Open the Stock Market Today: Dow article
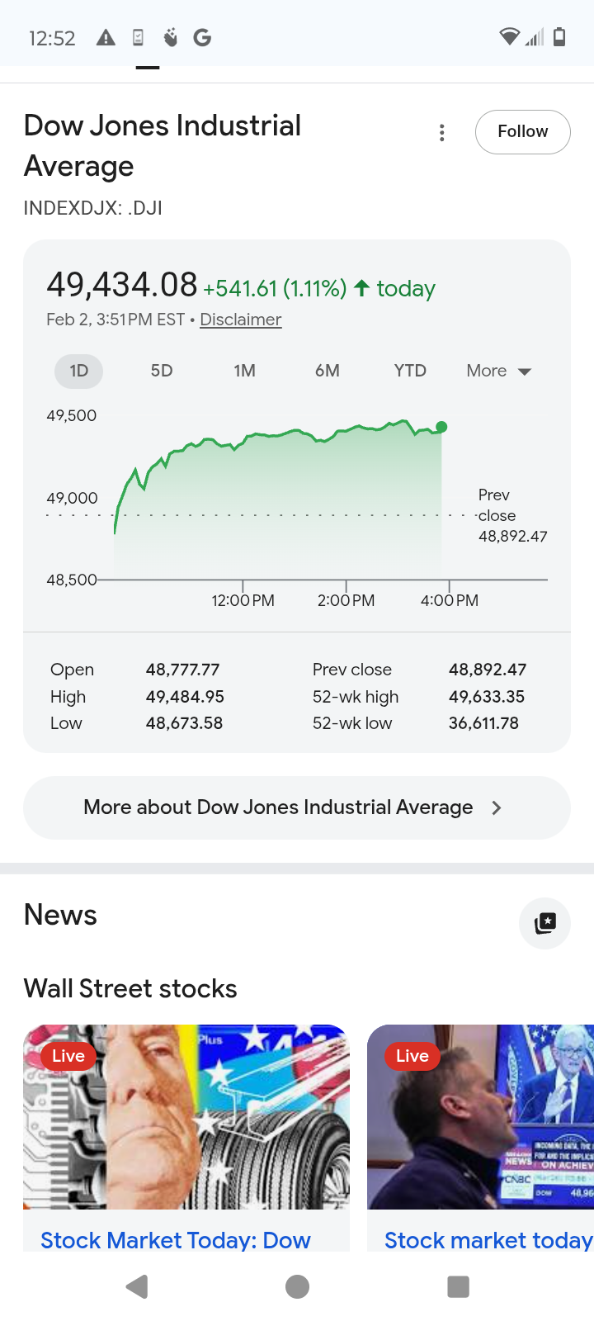This screenshot has height=1321, width=594. 176,1239
